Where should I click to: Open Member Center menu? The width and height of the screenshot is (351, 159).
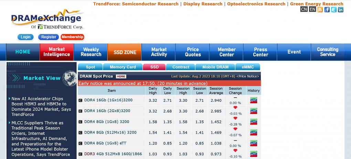[226, 52]
